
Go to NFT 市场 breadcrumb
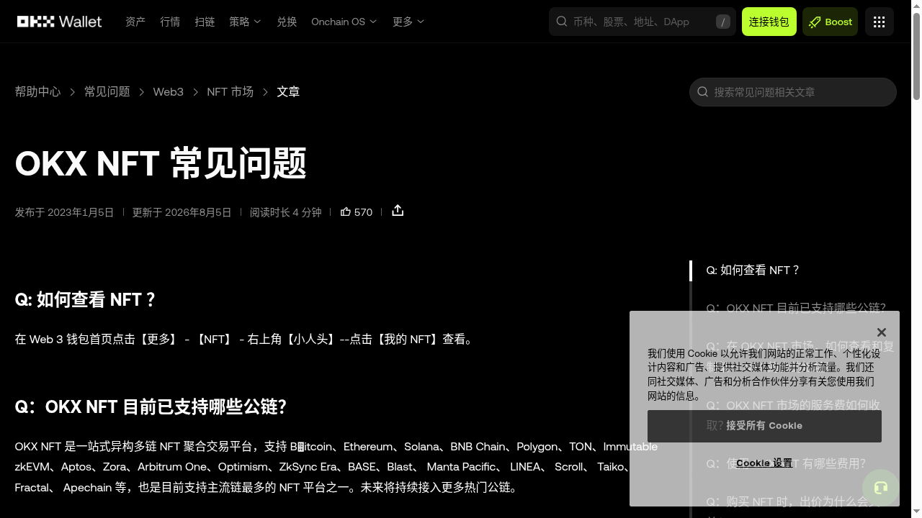(x=230, y=91)
